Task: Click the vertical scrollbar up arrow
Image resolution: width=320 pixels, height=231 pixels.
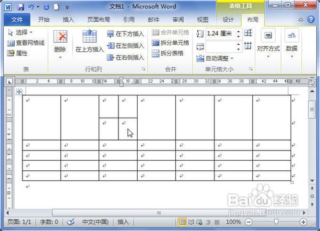Action: coord(312,92)
